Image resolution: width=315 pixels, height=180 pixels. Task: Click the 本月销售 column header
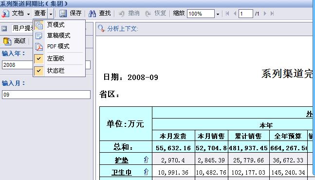[211, 136]
